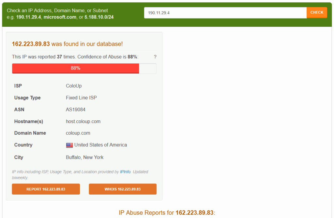This screenshot has height=218, width=334.
Task: Click the IP address search input field
Action: pyautogui.click(x=225, y=13)
